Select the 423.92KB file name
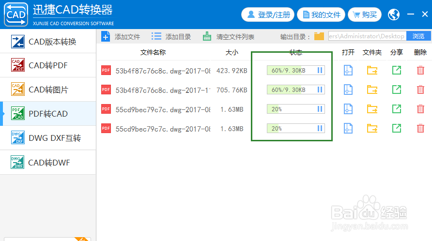This screenshot has height=241, width=432. pyautogui.click(x=163, y=71)
